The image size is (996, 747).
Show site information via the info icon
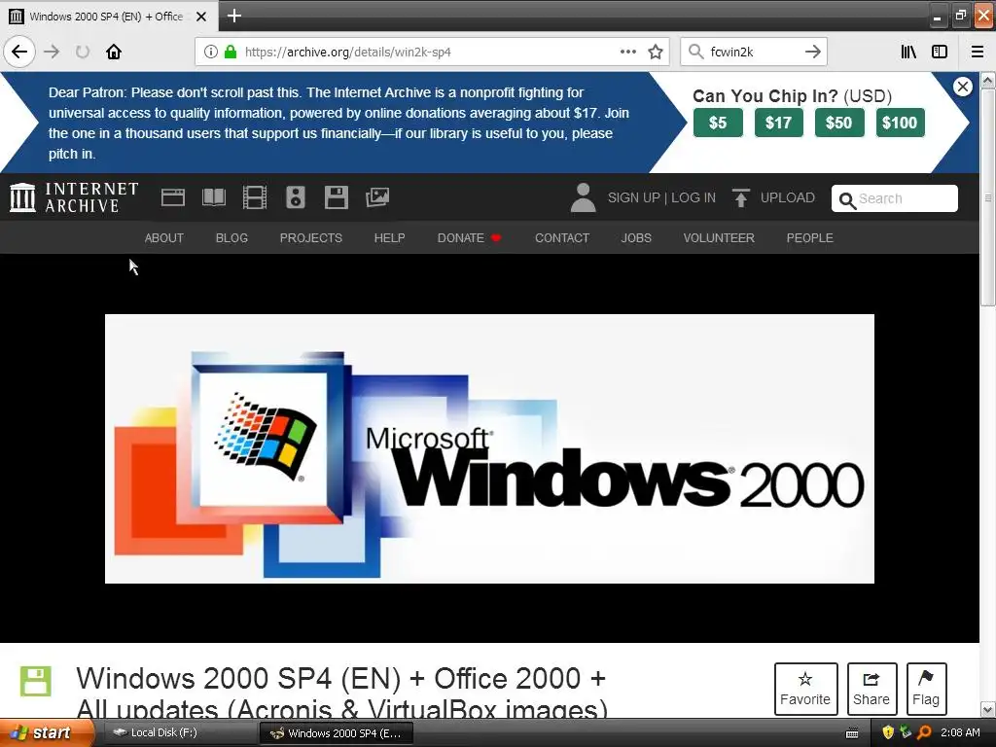[210, 52]
